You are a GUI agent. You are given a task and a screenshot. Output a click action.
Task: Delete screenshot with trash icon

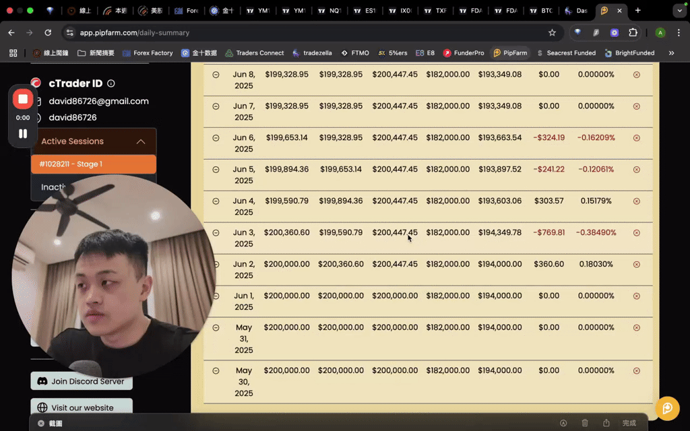pyautogui.click(x=585, y=423)
